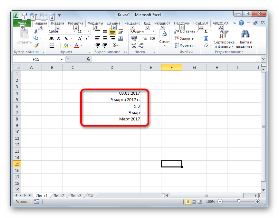Click Удалить cells delete button
Image resolution: width=279 pixels, height=218 pixels.
pyautogui.click(x=185, y=38)
